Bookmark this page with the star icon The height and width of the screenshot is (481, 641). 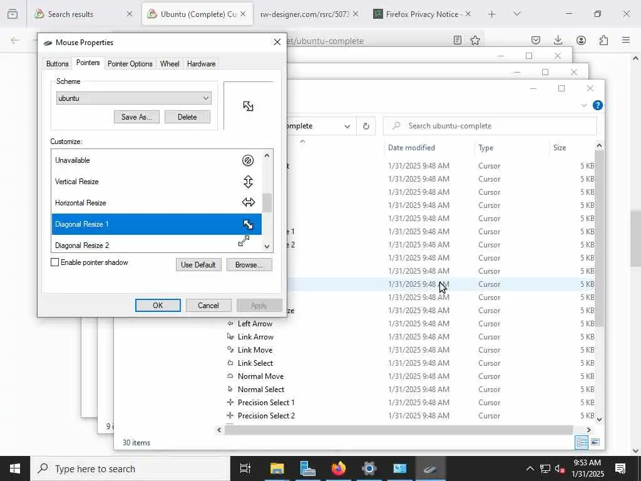(x=475, y=40)
